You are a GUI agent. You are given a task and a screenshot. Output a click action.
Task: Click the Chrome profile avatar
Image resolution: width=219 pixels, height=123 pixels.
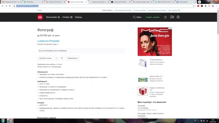[x=213, y=6]
